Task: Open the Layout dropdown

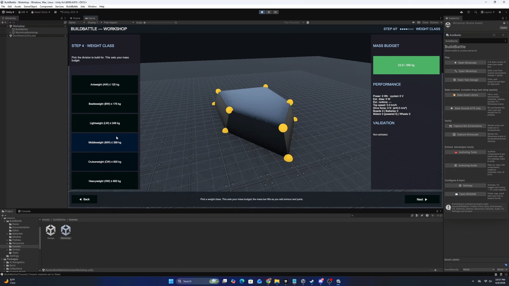Action: [x=488, y=12]
